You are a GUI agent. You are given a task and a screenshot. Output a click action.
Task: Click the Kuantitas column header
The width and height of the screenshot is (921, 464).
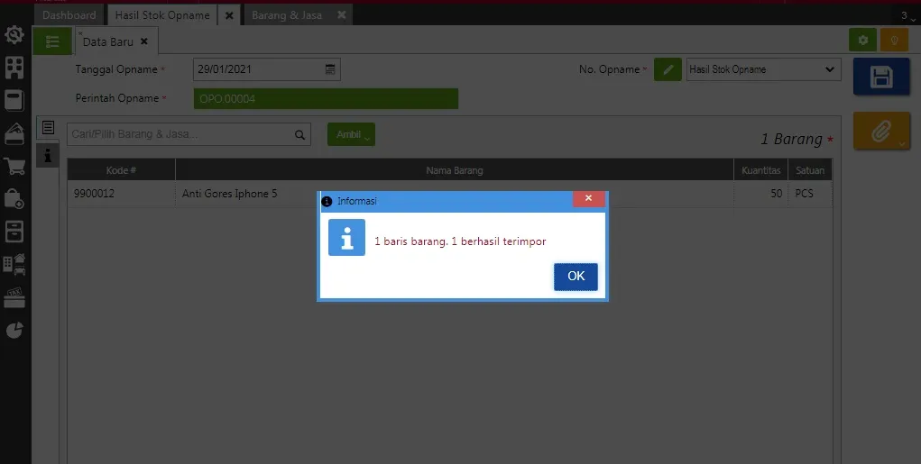(x=760, y=170)
